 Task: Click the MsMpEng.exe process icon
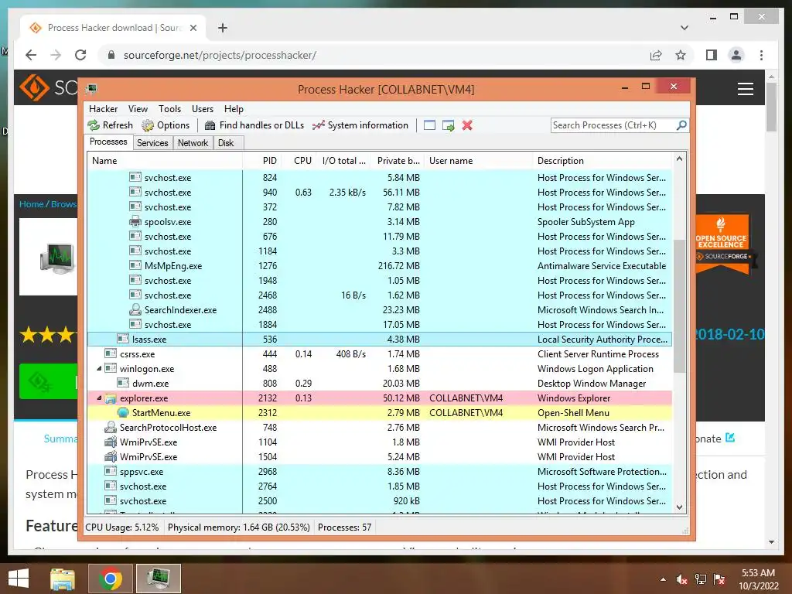pos(135,266)
